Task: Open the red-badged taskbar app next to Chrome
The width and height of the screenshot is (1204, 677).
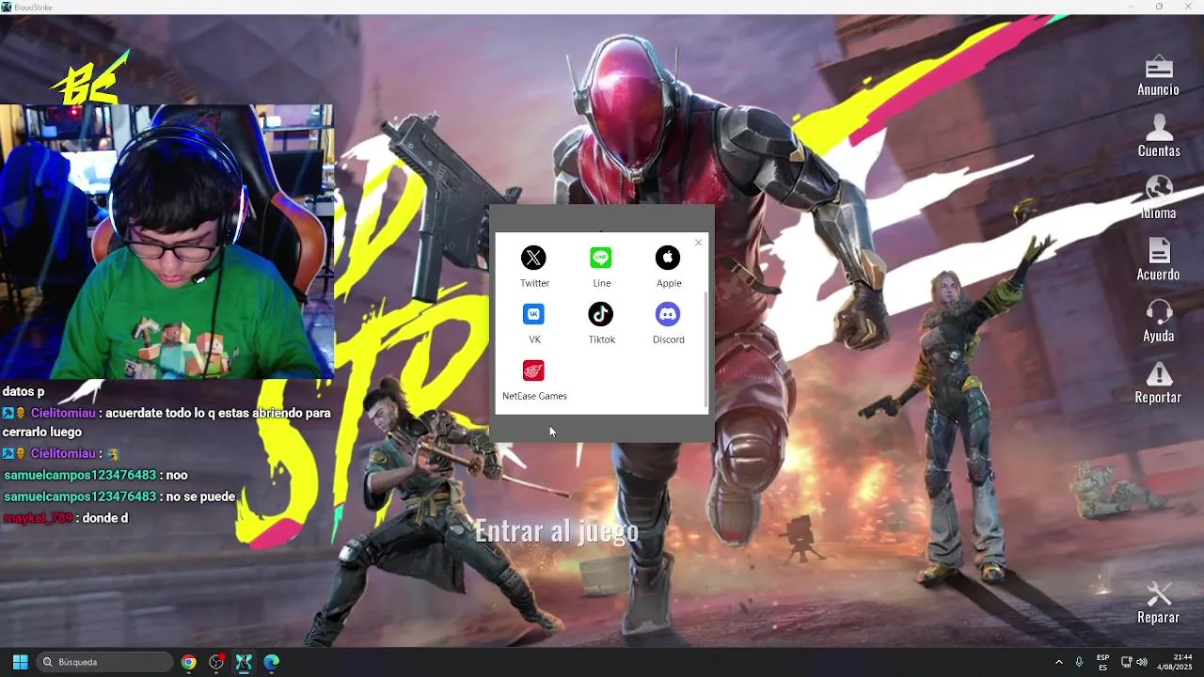Action: (216, 662)
